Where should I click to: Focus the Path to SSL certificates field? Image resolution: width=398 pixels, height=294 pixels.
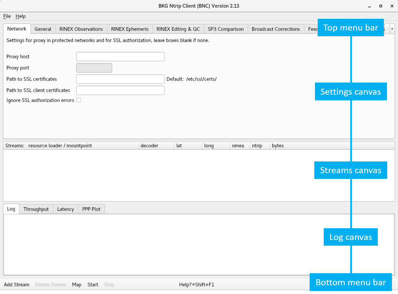[x=120, y=79]
